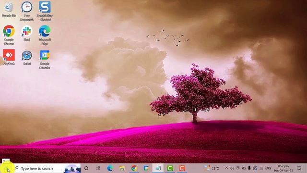
Task: Click the battery status tray icon
Action: [x=244, y=168]
